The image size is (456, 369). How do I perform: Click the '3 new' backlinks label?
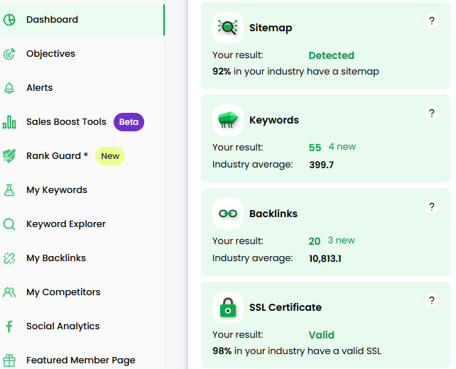tap(341, 241)
